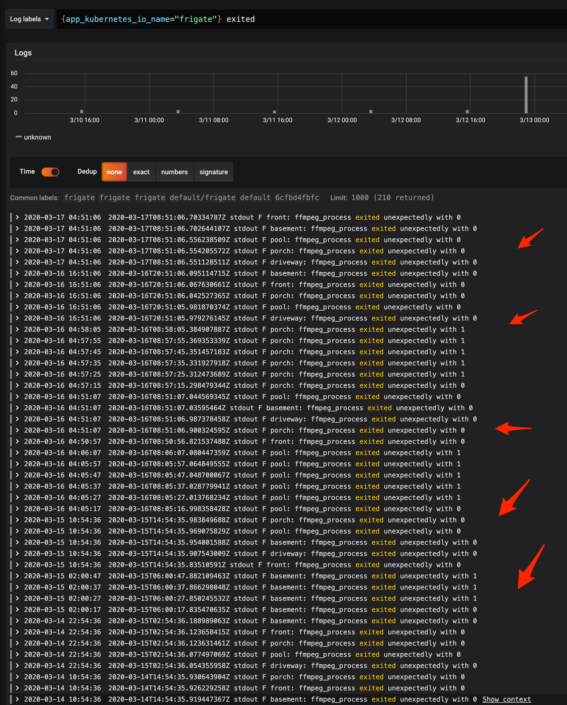Image resolution: width=567 pixels, height=705 pixels.
Task: Click the default label chip
Action: 255,198
